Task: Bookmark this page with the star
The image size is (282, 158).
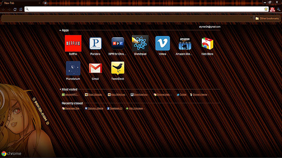Action: click(x=266, y=9)
